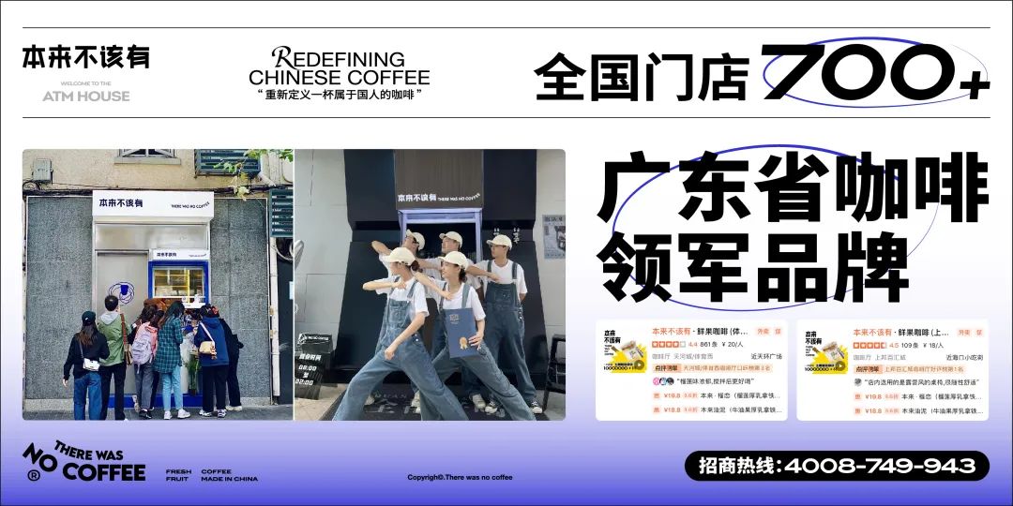Click the ¥19.8 本来·榴恋 deal on right card
Screen dimensions: 1013x506
(918, 397)
